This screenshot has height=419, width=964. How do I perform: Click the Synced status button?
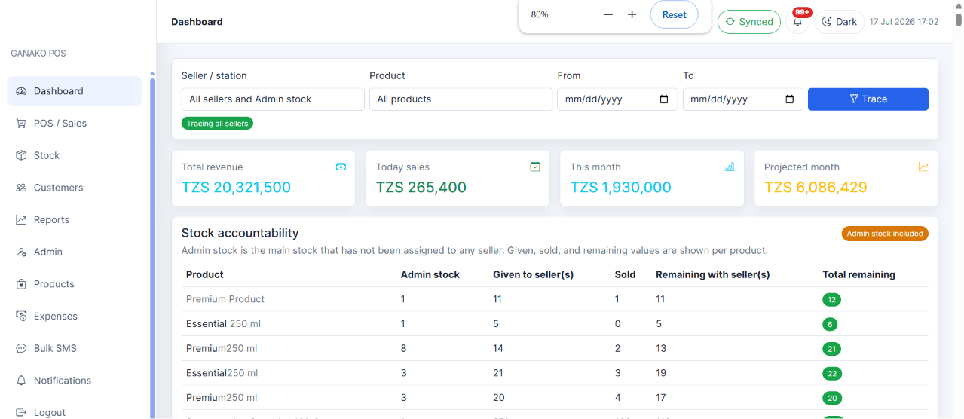[749, 22]
